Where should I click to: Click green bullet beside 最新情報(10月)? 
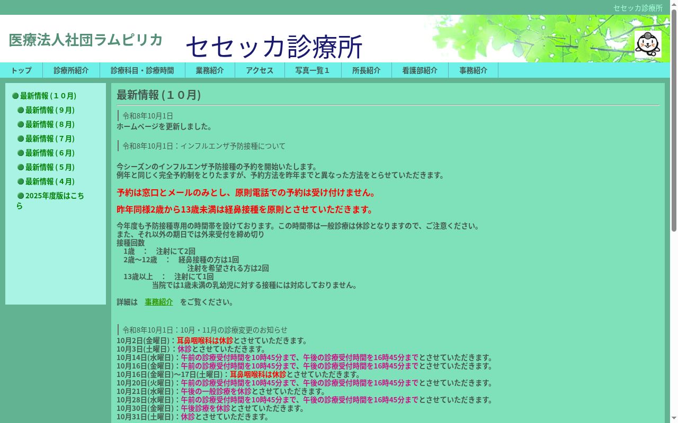click(x=15, y=96)
